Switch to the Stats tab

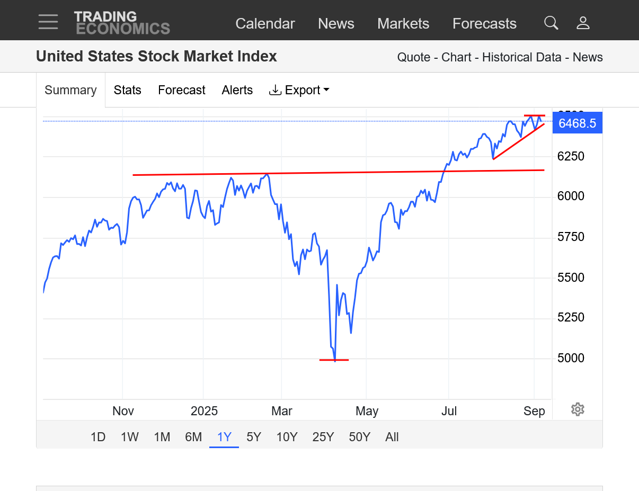127,90
